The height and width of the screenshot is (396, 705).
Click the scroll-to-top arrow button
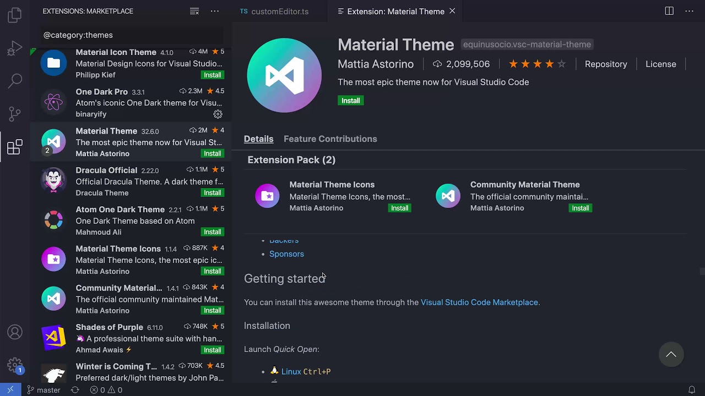[671, 355]
